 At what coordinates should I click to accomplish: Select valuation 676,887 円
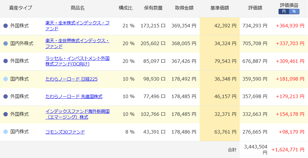click(x=255, y=61)
